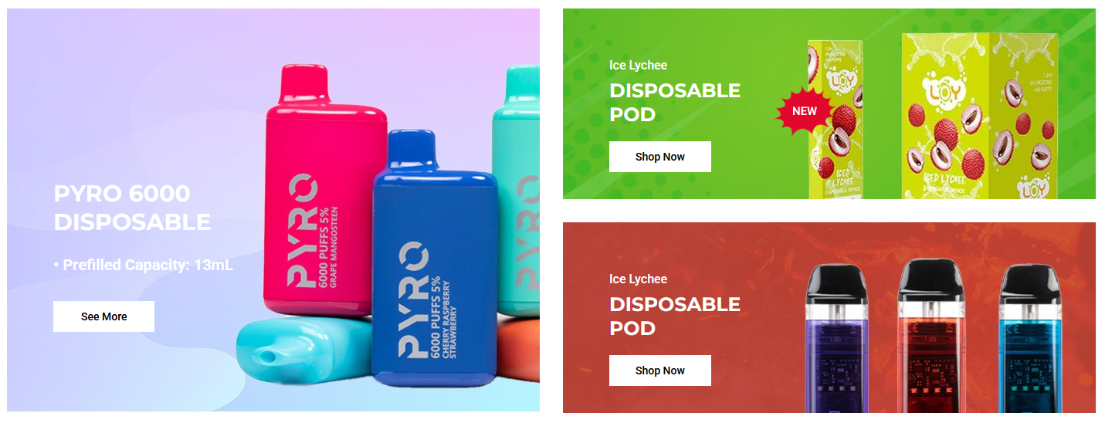Screen dimensions: 1105x423
Task: Select the red pod device in the middle
Action: tap(932, 336)
